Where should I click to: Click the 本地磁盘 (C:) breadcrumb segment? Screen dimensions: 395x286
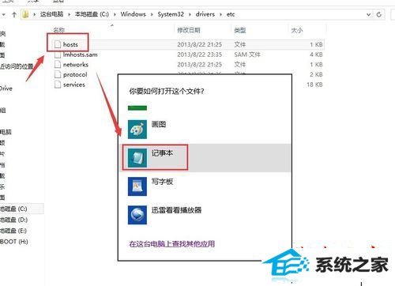click(92, 14)
